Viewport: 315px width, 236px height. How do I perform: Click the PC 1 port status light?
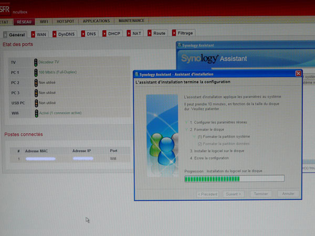(x=36, y=73)
